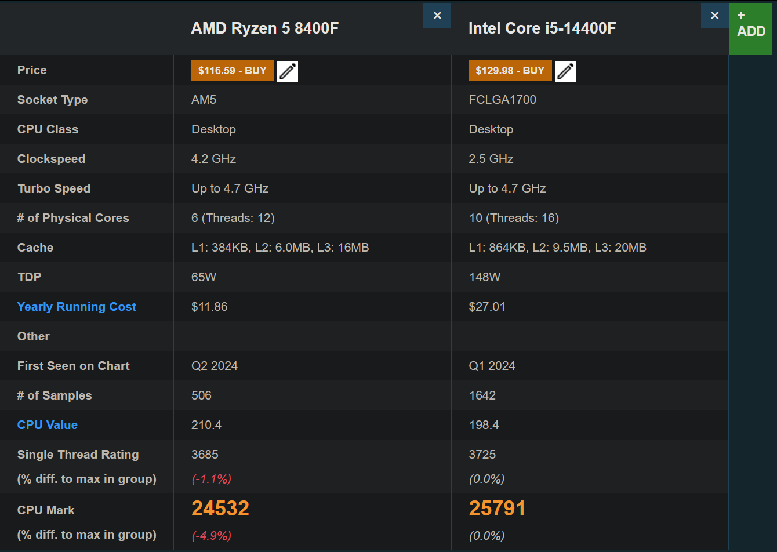This screenshot has height=552, width=777.
Task: Select the 198.4 CPU value figure
Action: tap(484, 425)
